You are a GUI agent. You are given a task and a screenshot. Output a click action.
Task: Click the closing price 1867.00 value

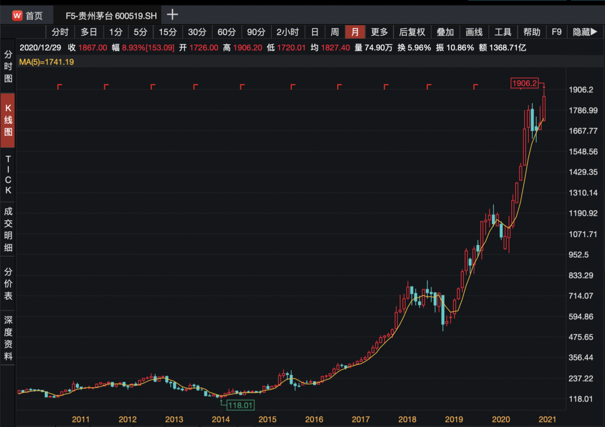point(92,48)
